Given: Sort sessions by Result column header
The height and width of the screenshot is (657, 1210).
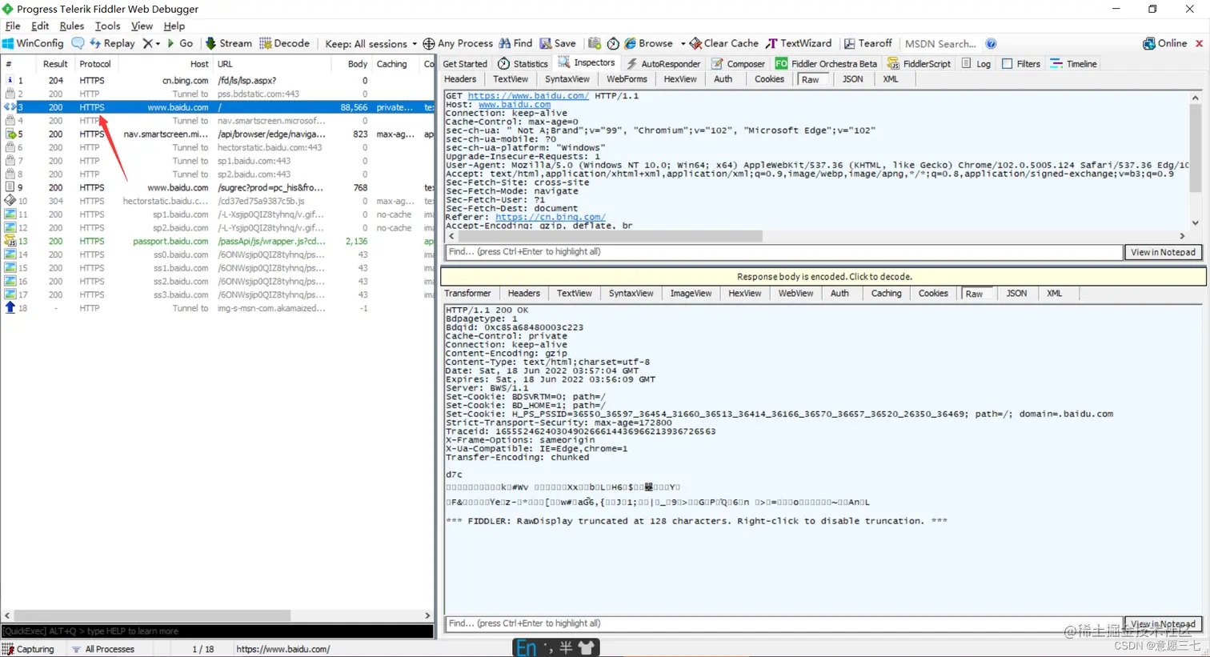Looking at the screenshot, I should pos(55,64).
